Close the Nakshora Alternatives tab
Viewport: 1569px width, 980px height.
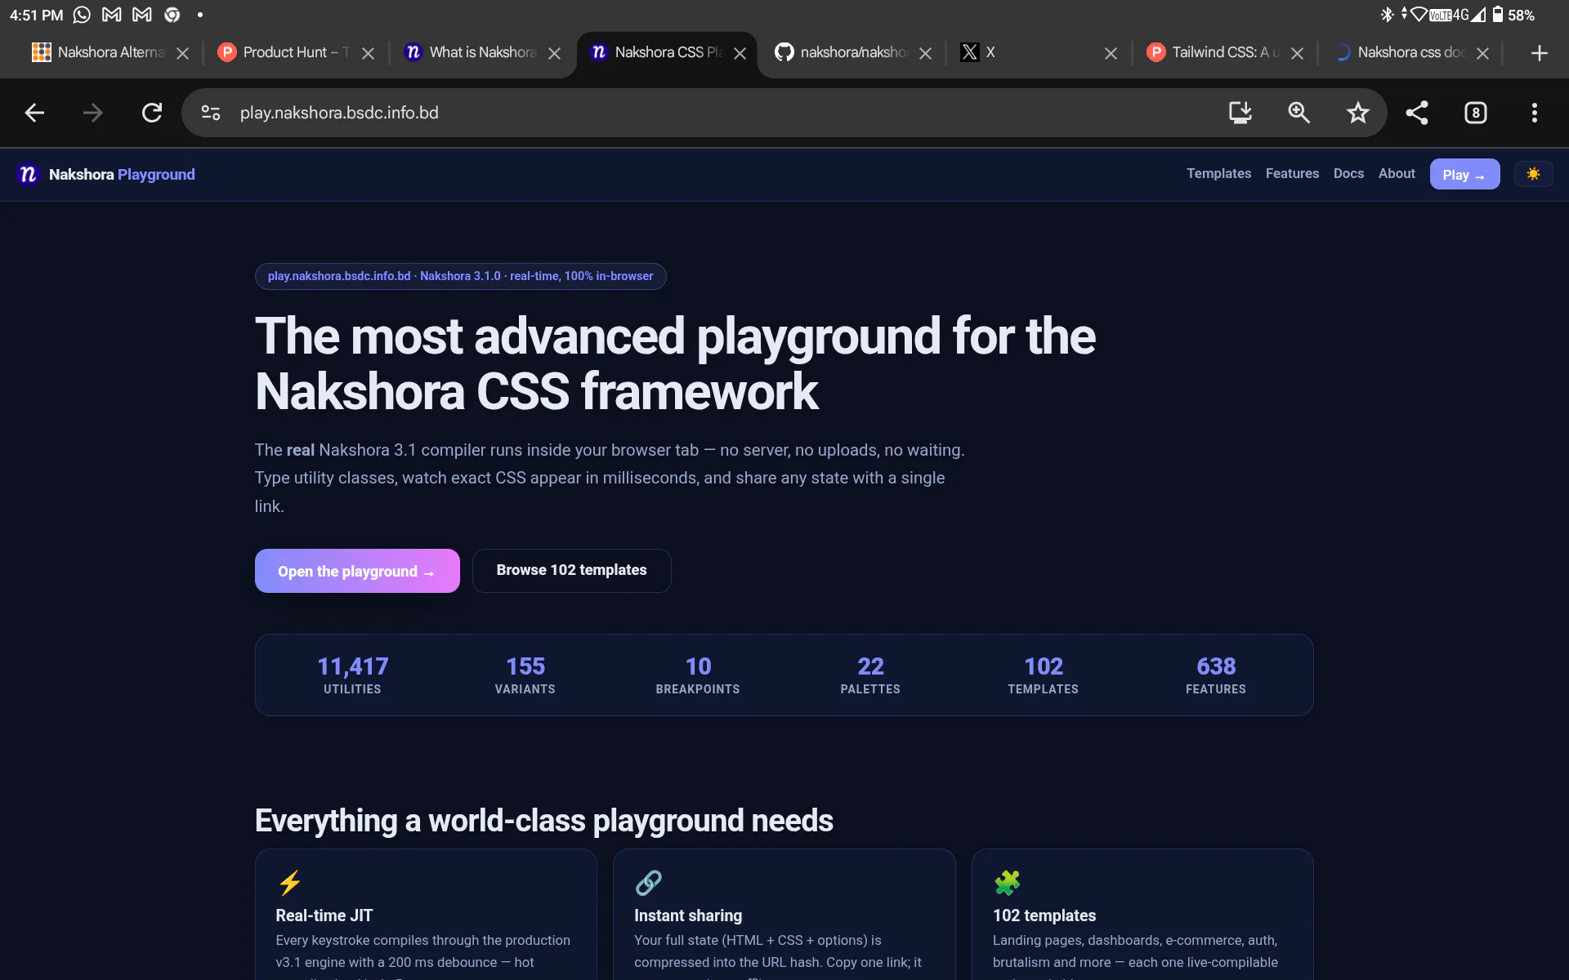(x=183, y=53)
